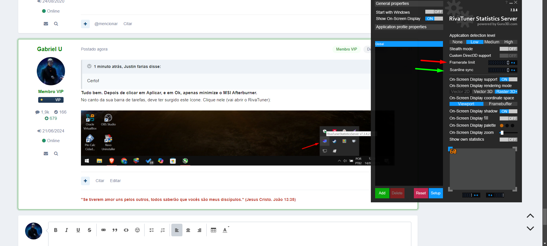Click the plus multiquote button in top post

pyautogui.click(x=85, y=24)
